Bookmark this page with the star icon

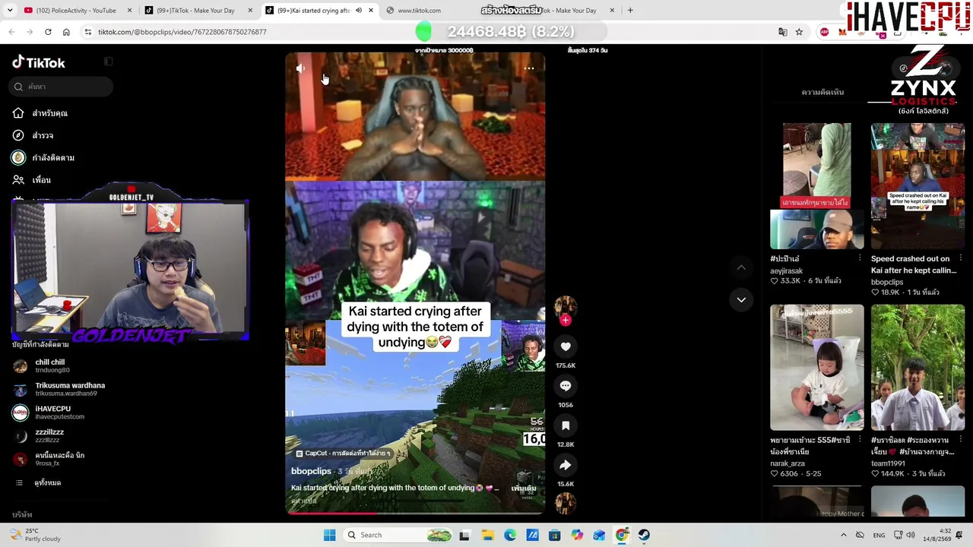[x=799, y=32]
